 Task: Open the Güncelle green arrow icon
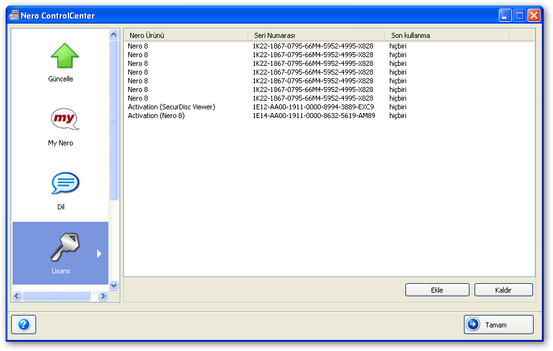[x=65, y=55]
